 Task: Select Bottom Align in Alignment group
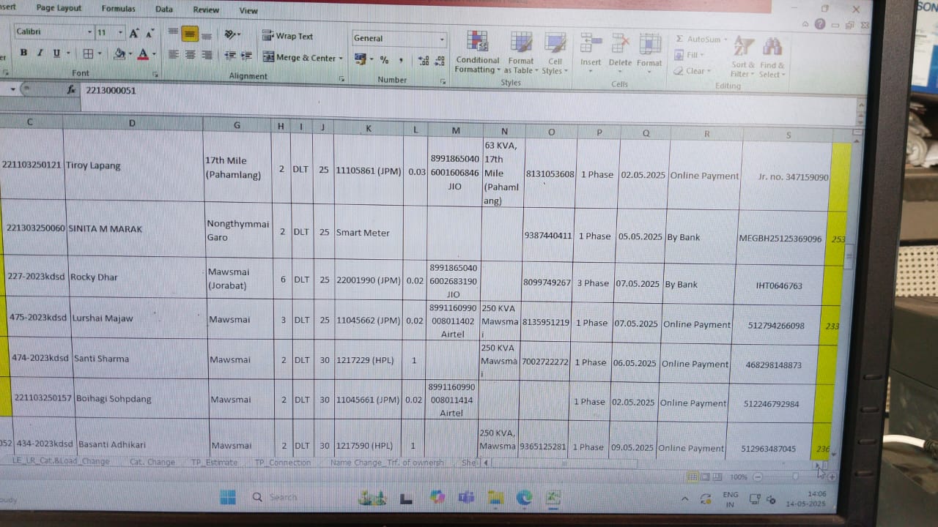point(207,34)
